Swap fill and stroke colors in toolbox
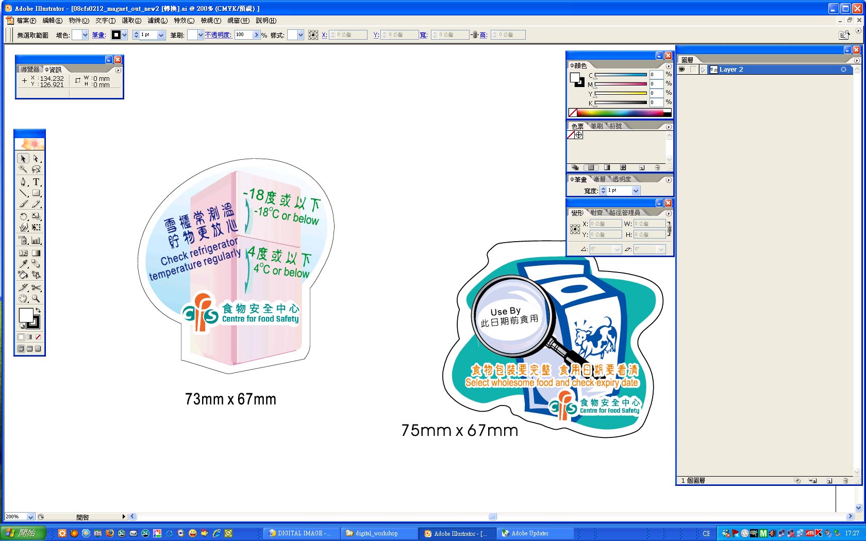 coord(39,309)
